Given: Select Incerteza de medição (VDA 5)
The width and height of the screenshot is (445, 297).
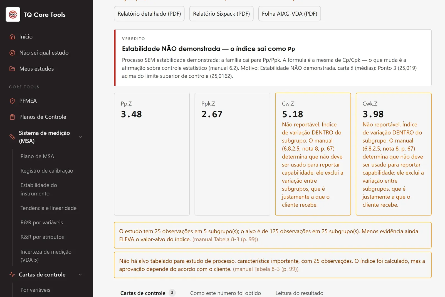Looking at the screenshot, I should pos(46,256).
